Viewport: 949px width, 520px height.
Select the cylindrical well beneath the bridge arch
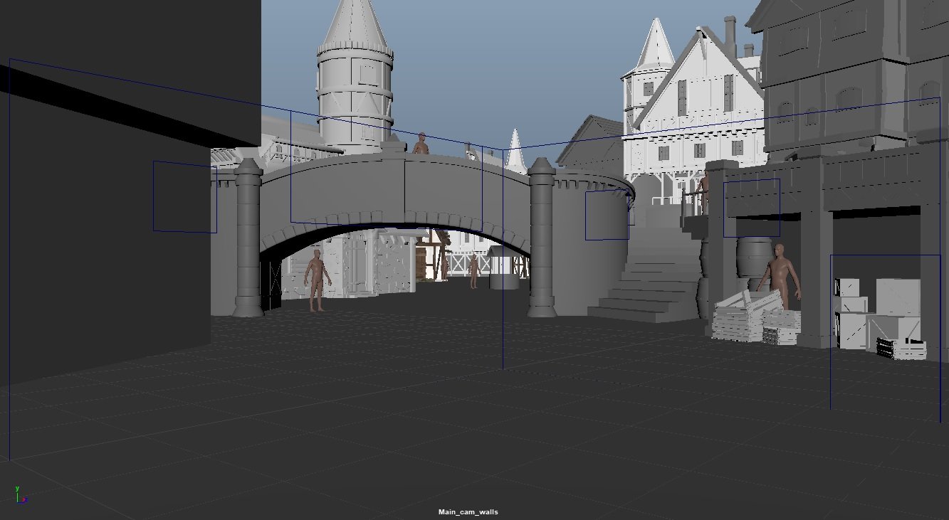(x=504, y=273)
